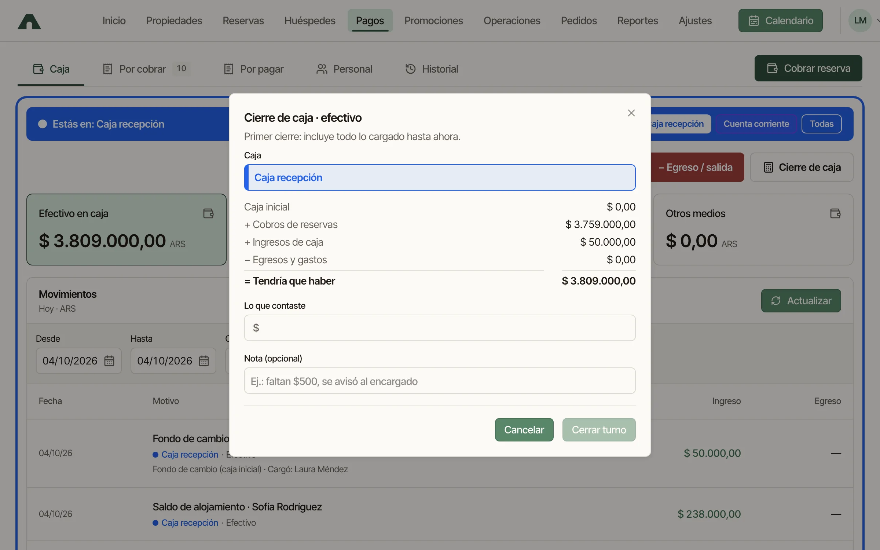Open the Por pagar tab
Viewport: 880px width, 550px height.
click(x=254, y=69)
